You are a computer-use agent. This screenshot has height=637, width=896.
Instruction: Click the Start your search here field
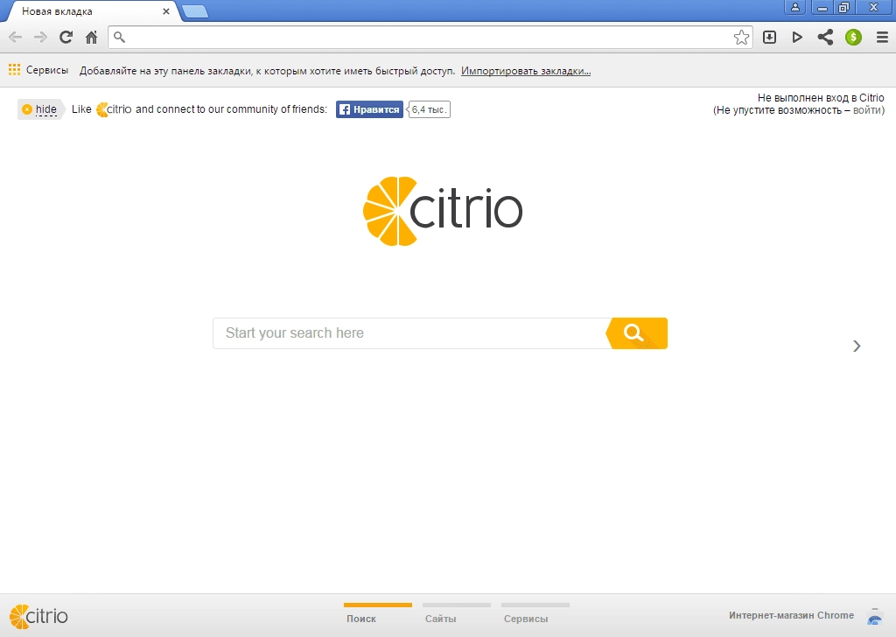pyautogui.click(x=410, y=333)
